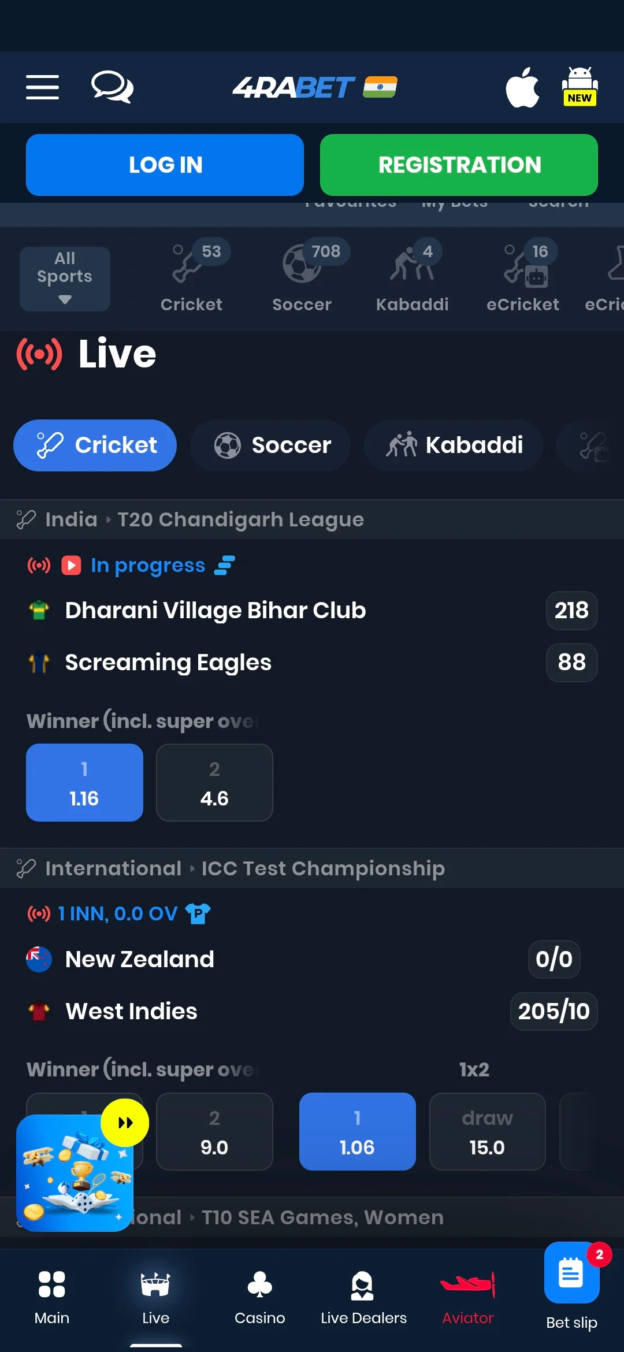
Task: Open Live Dealers section
Action: 363,1294
